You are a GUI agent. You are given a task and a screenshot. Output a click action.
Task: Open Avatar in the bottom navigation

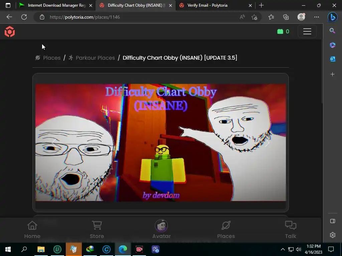(x=161, y=229)
